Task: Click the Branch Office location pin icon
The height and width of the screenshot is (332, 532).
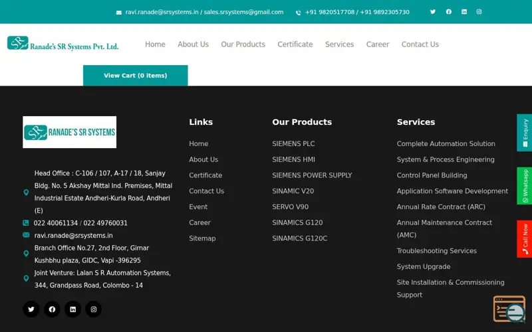Action: [x=26, y=254]
